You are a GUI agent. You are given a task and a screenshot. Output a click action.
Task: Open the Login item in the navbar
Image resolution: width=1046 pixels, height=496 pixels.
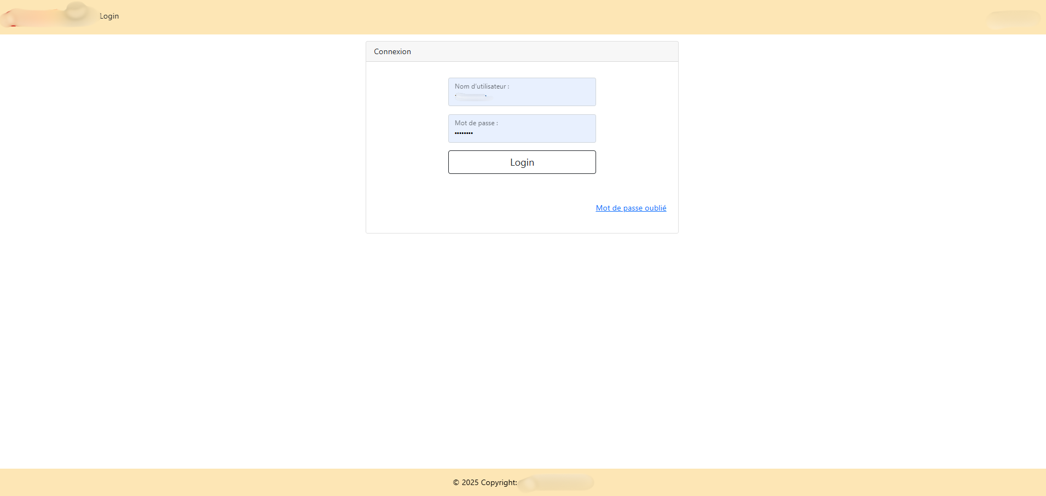109,16
